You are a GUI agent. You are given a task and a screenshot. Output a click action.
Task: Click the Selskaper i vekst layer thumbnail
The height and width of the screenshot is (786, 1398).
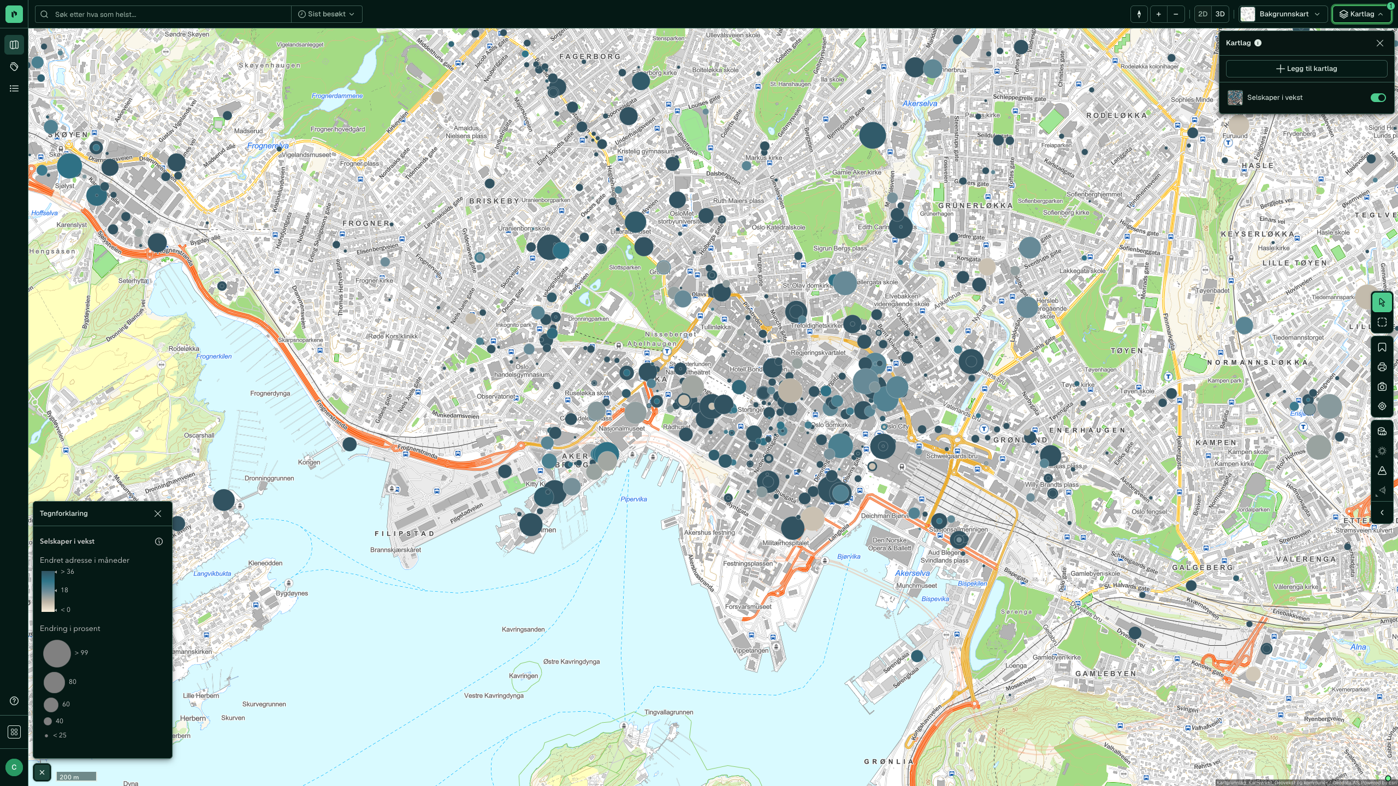tap(1235, 98)
